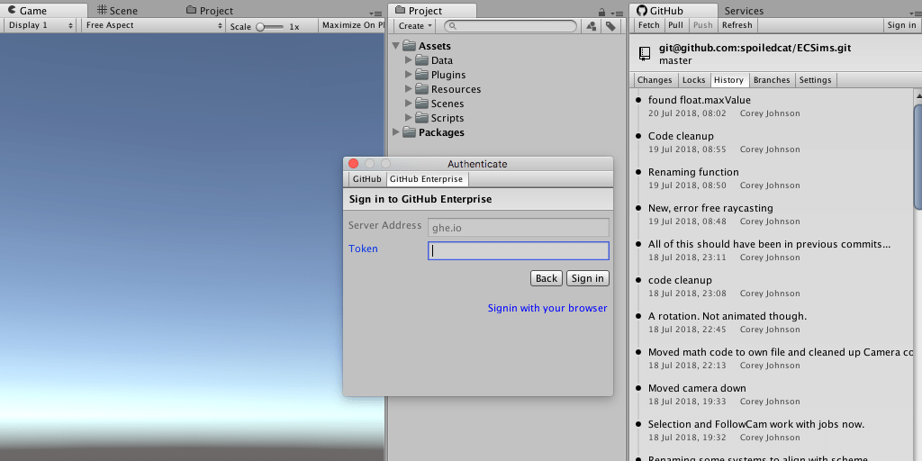Select the Packages folder icon
Viewport: 922px width, 461px height.
409,132
